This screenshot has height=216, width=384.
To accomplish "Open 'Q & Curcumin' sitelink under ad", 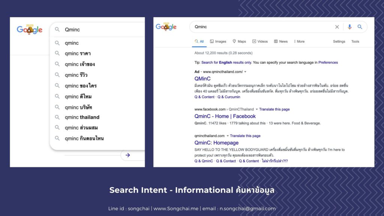I will [229, 97].
